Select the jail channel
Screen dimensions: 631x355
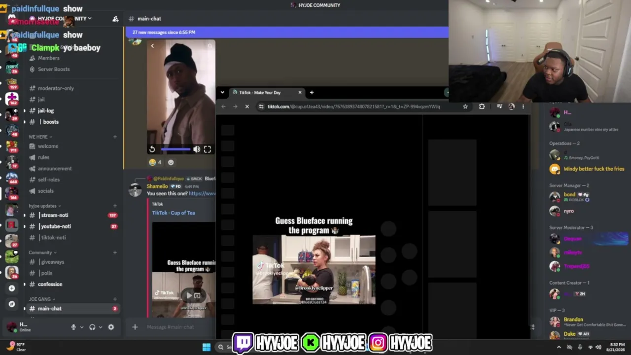pos(41,100)
